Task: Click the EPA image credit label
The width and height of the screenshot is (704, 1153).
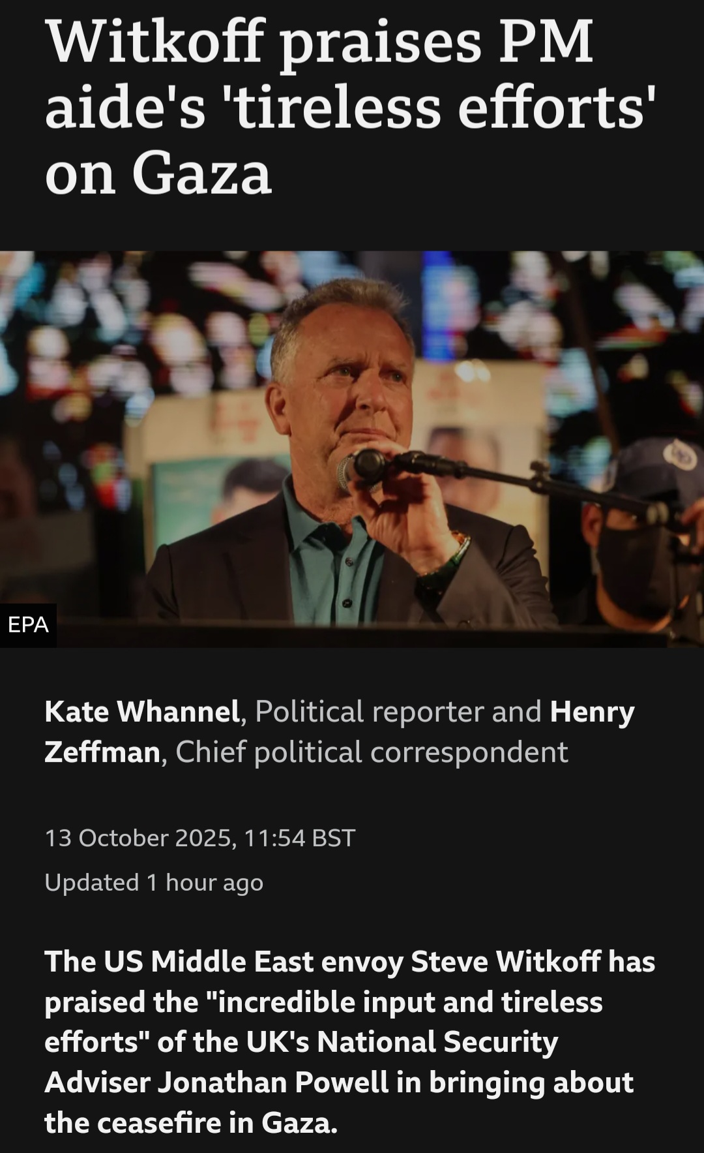Action: tap(28, 625)
